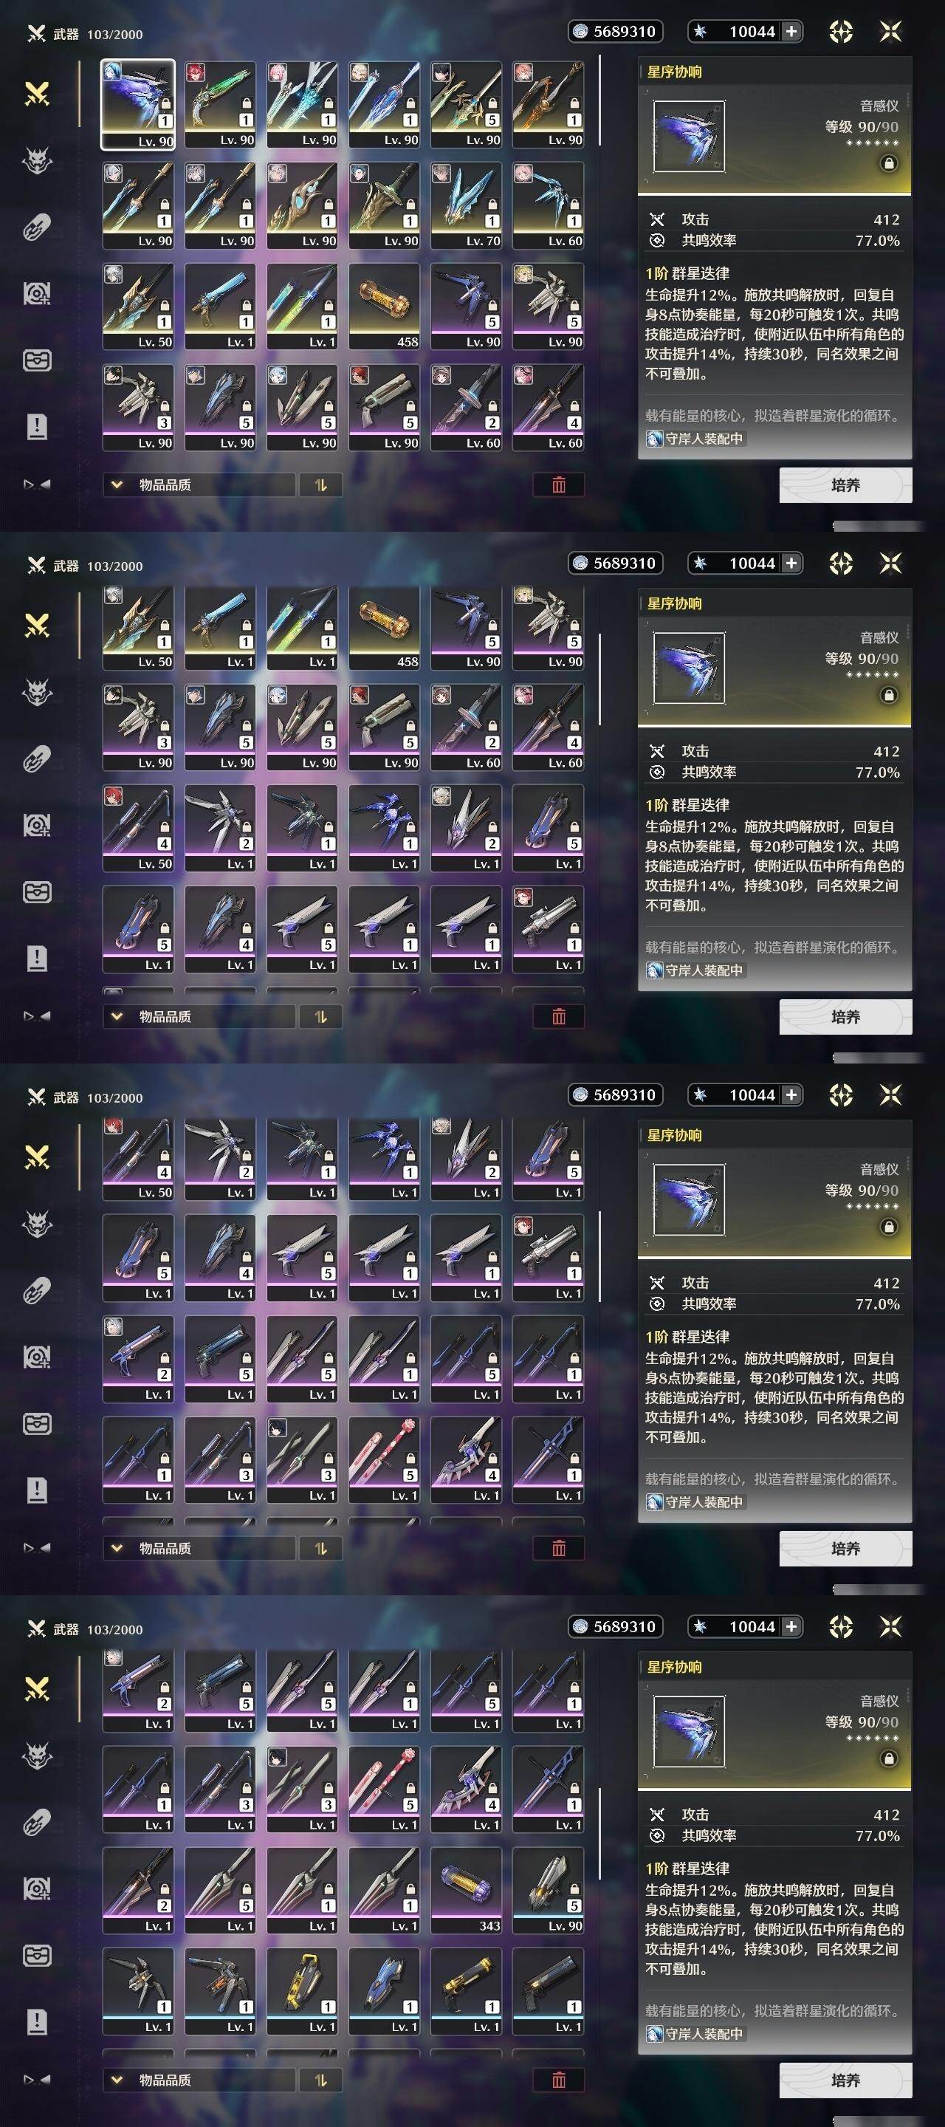Toggle the lock on 星序协响 in topmost detail panel

889,163
